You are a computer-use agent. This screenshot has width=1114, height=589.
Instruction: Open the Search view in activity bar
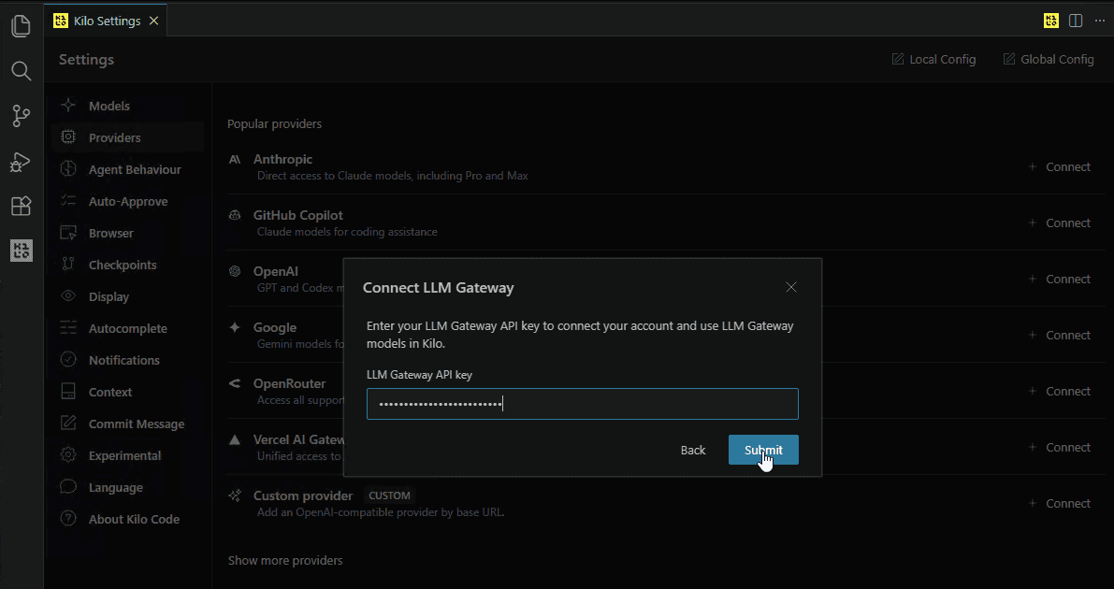point(22,71)
